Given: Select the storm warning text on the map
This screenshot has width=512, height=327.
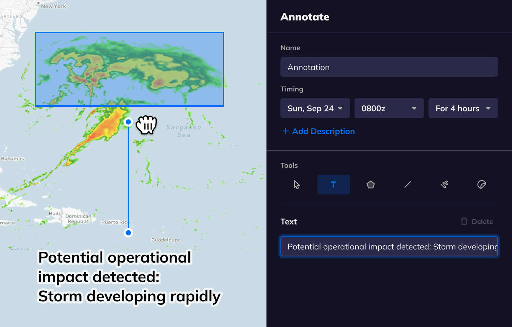Looking at the screenshot, I should (128, 277).
